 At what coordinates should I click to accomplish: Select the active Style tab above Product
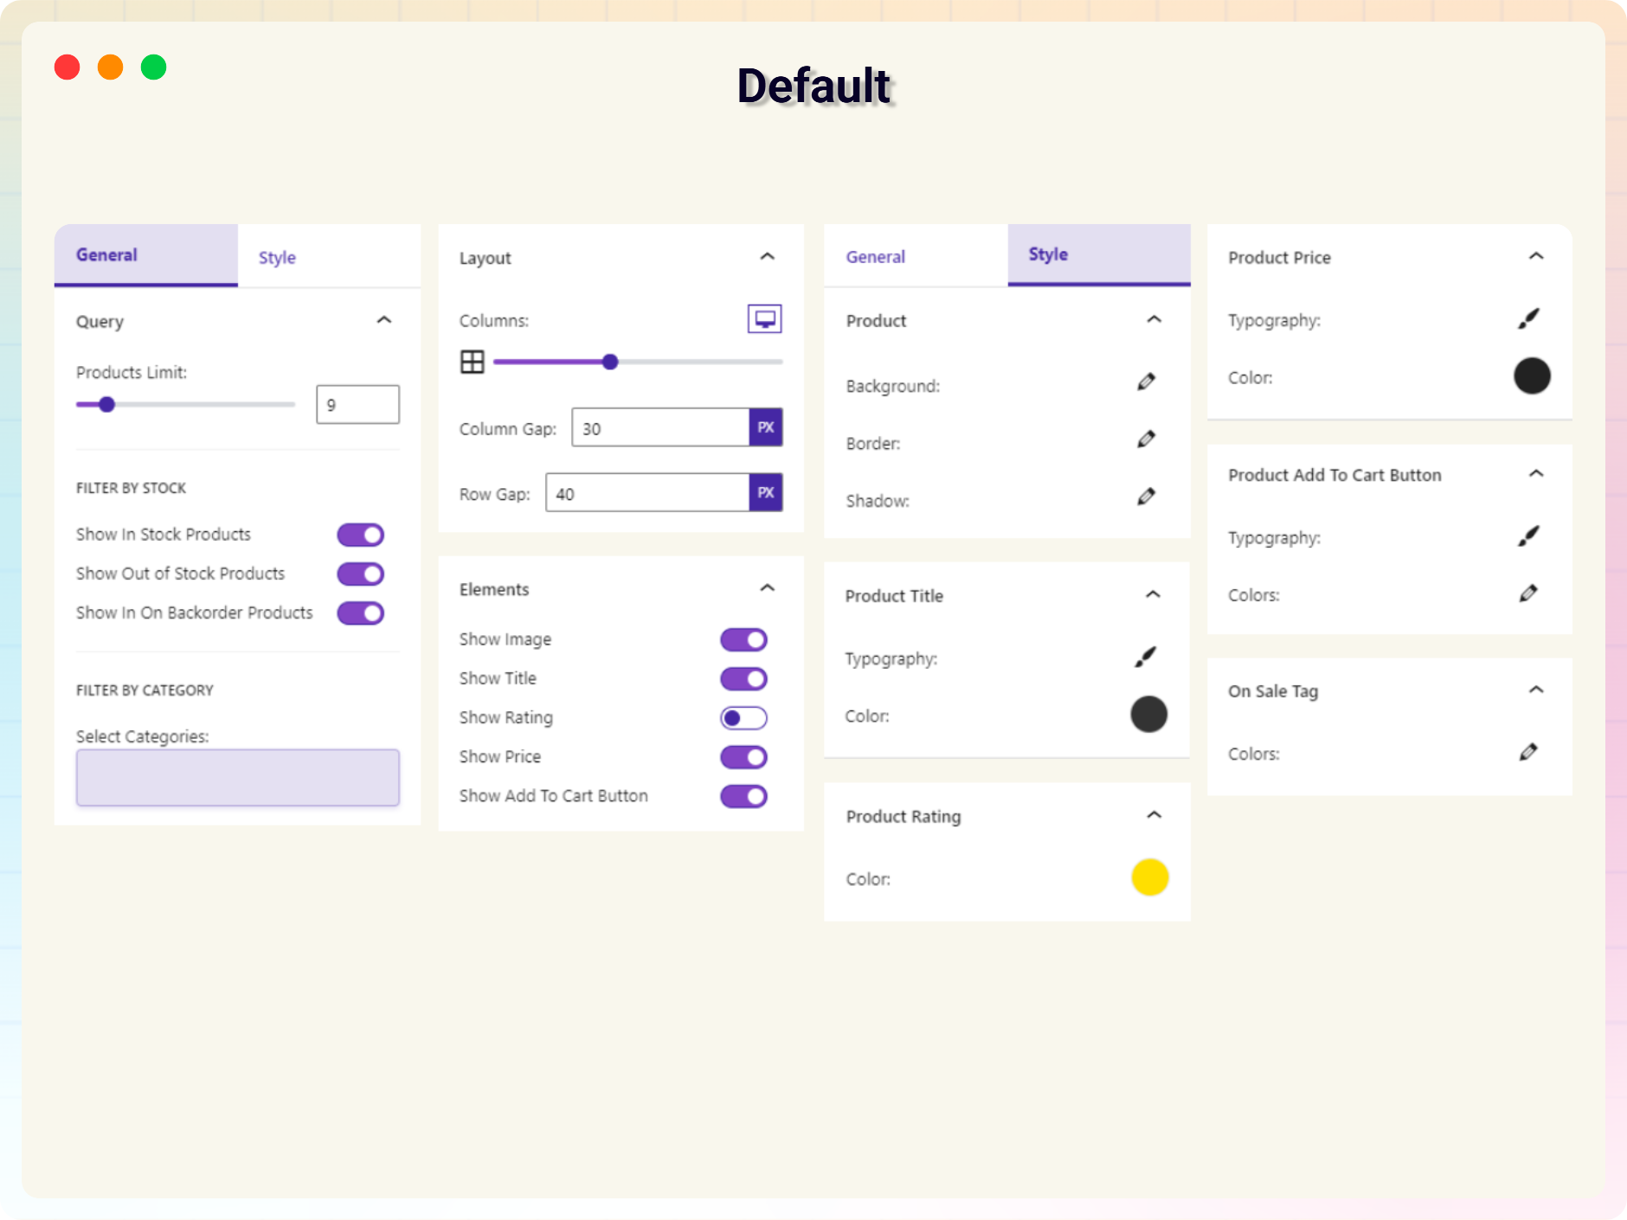(x=1099, y=254)
